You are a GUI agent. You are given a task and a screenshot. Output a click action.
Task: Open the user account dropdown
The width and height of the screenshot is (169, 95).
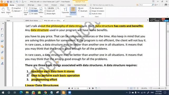(167, 5)
